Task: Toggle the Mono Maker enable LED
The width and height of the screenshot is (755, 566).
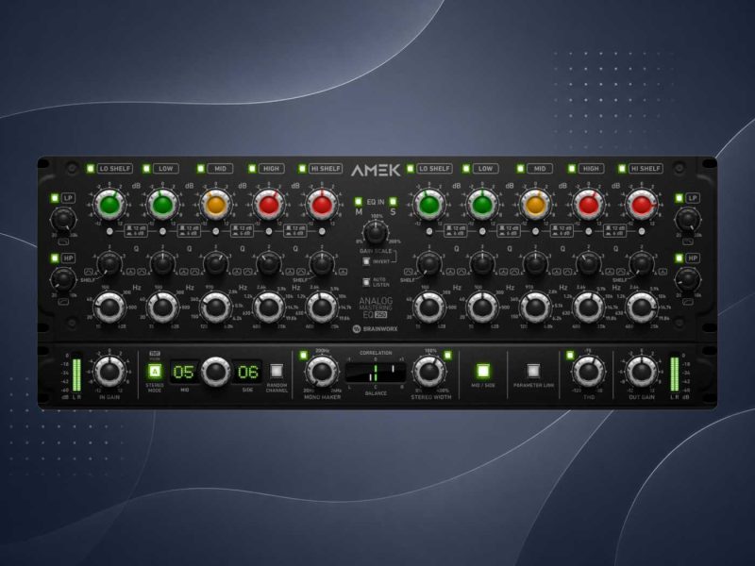Action: coord(303,356)
